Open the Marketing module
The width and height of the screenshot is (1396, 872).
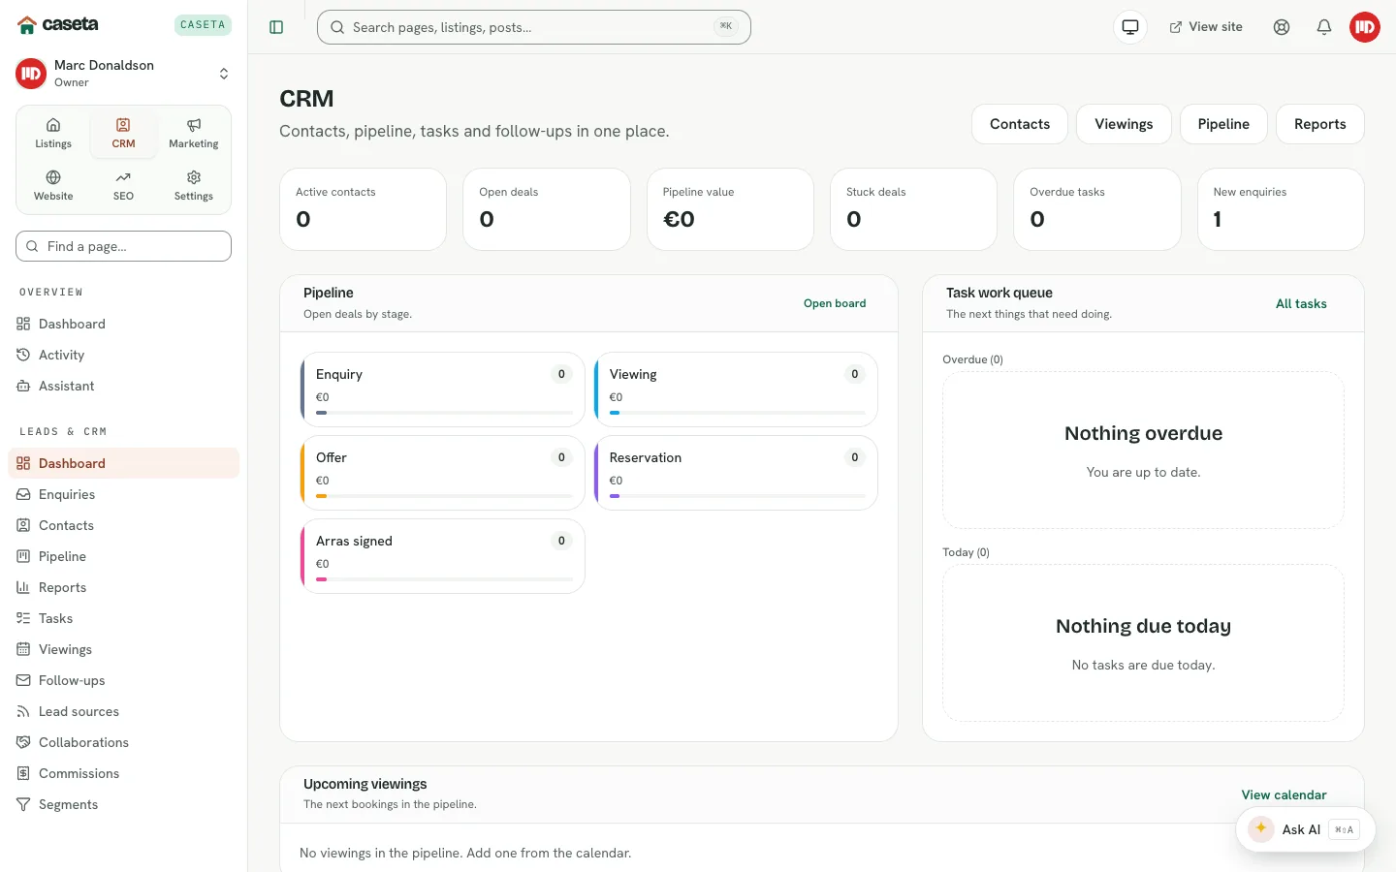coord(194,134)
